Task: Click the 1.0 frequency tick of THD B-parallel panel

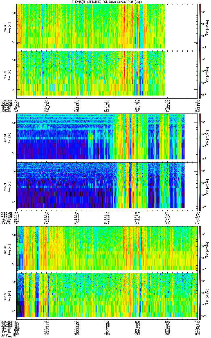Action: [x=14, y=171]
